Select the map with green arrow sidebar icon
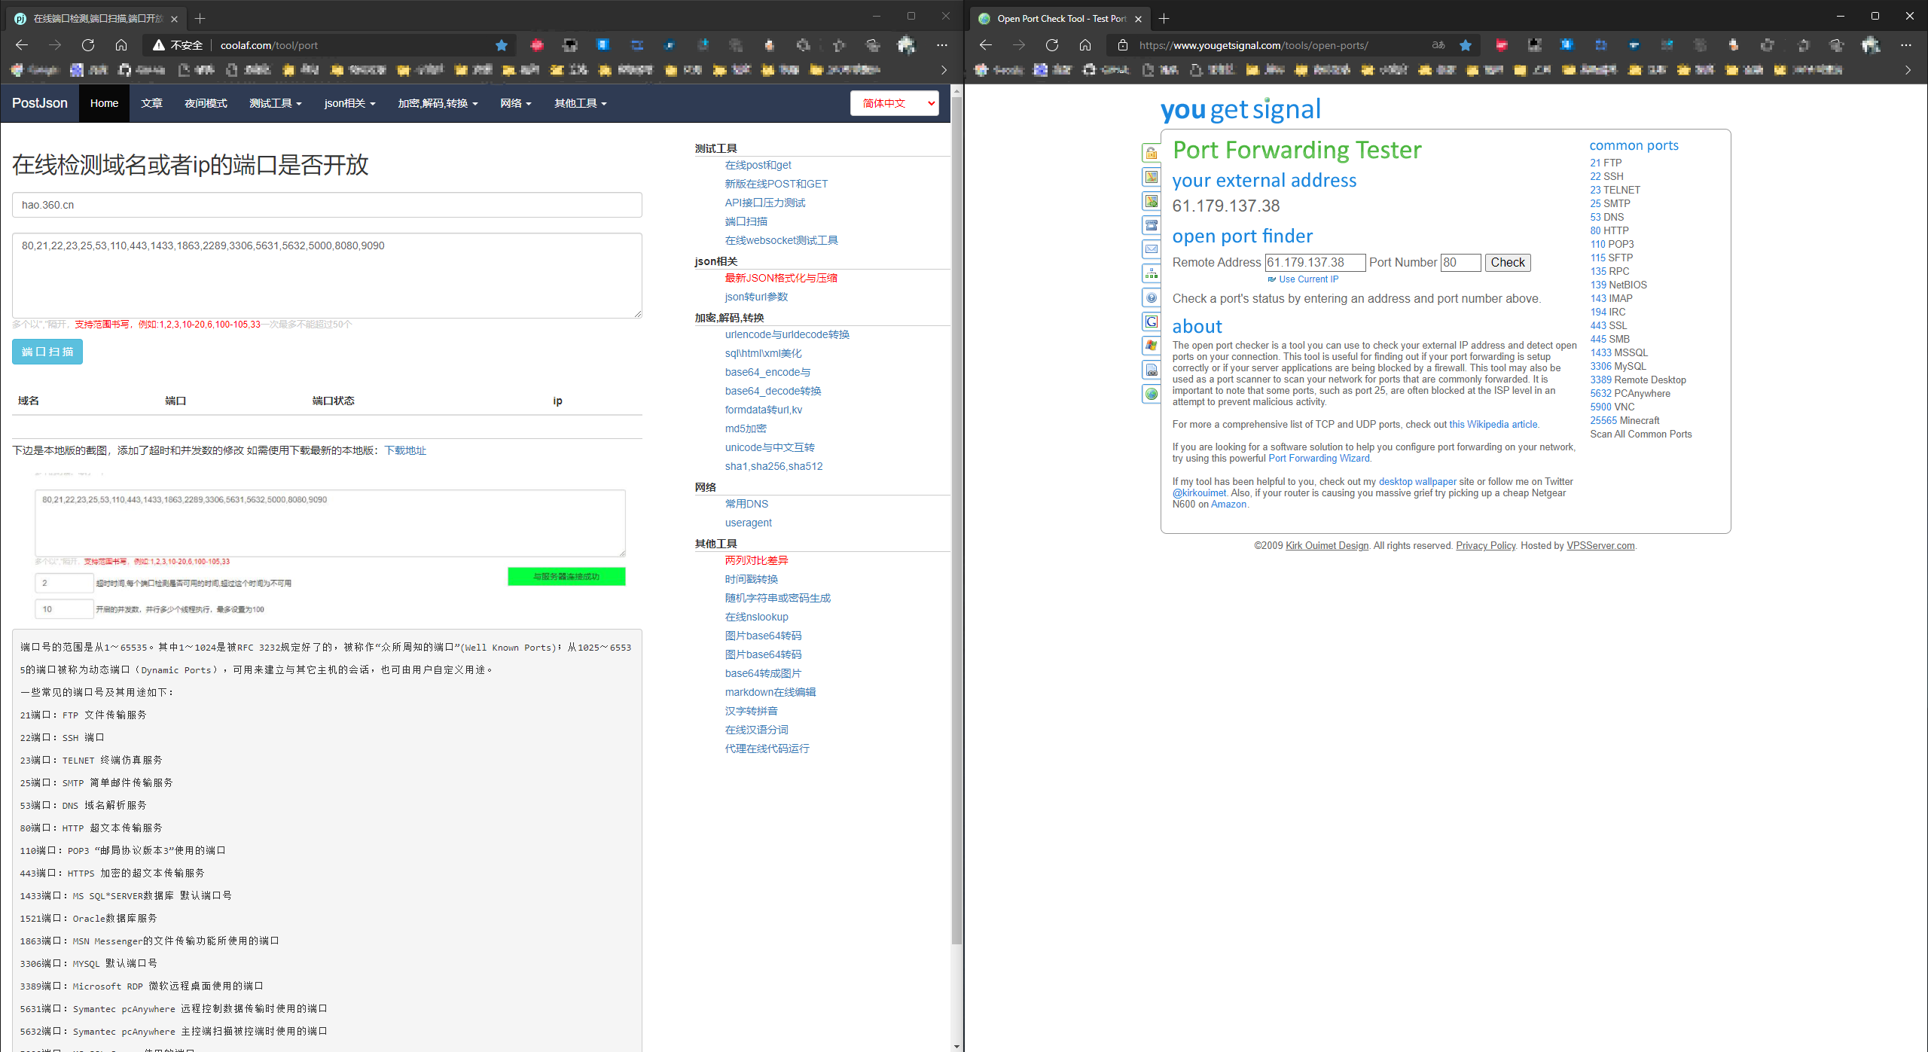Image resolution: width=1928 pixels, height=1052 pixels. [1151, 201]
